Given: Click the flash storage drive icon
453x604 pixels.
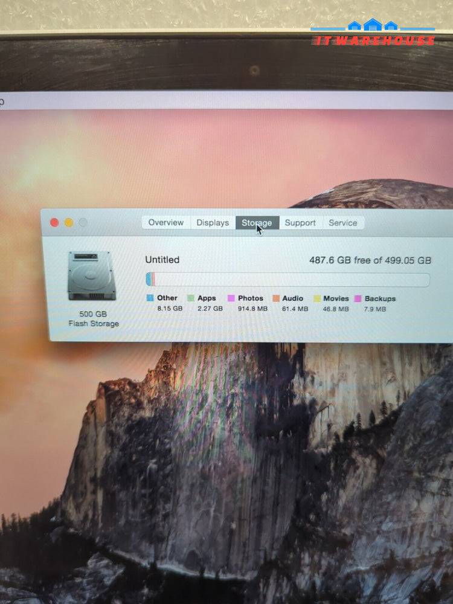Looking at the screenshot, I should point(92,276).
